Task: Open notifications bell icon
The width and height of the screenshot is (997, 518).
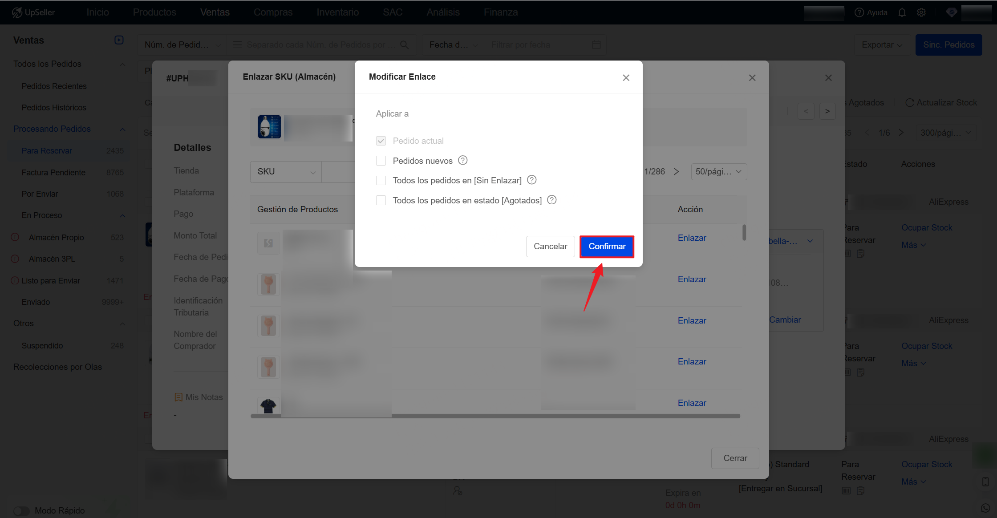Action: [x=902, y=12]
